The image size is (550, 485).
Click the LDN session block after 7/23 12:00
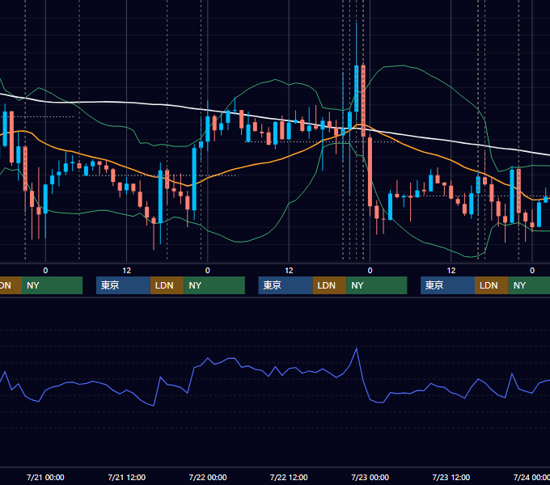[492, 285]
